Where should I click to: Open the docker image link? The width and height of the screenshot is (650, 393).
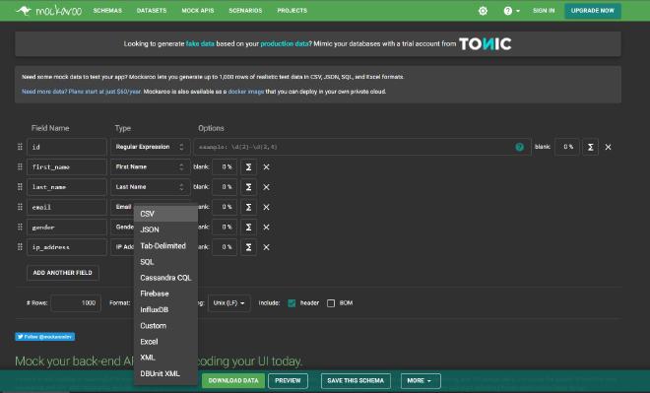pos(246,92)
